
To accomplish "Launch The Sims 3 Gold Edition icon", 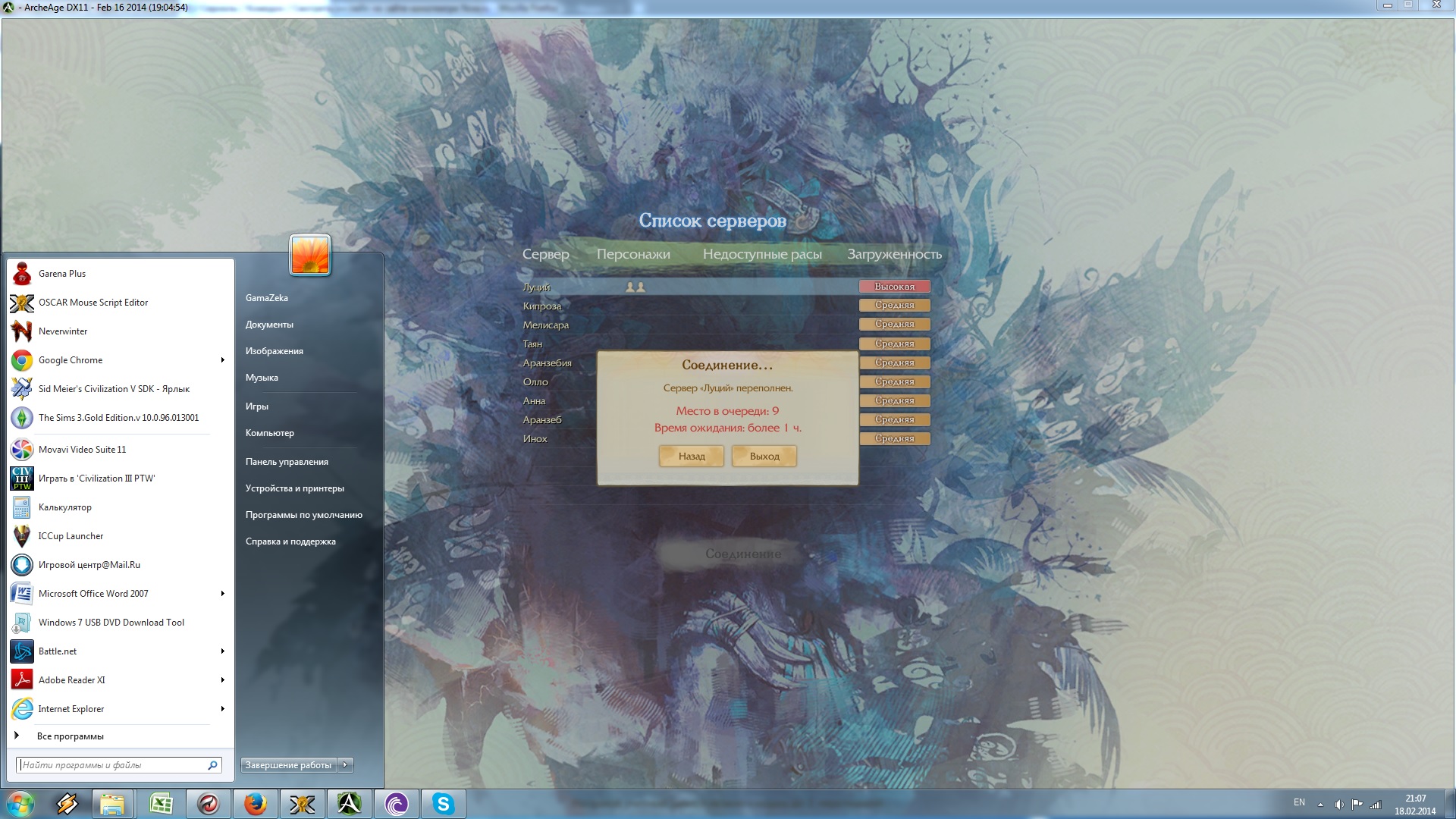I will tap(21, 418).
